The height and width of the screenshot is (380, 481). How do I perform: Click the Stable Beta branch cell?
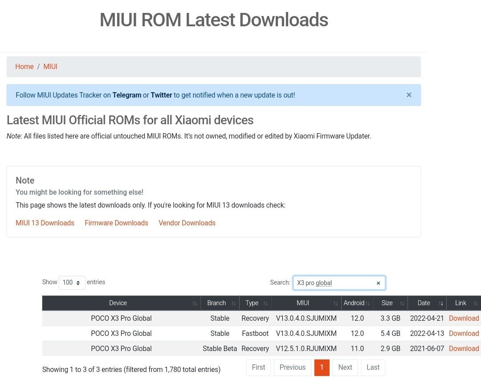click(220, 349)
